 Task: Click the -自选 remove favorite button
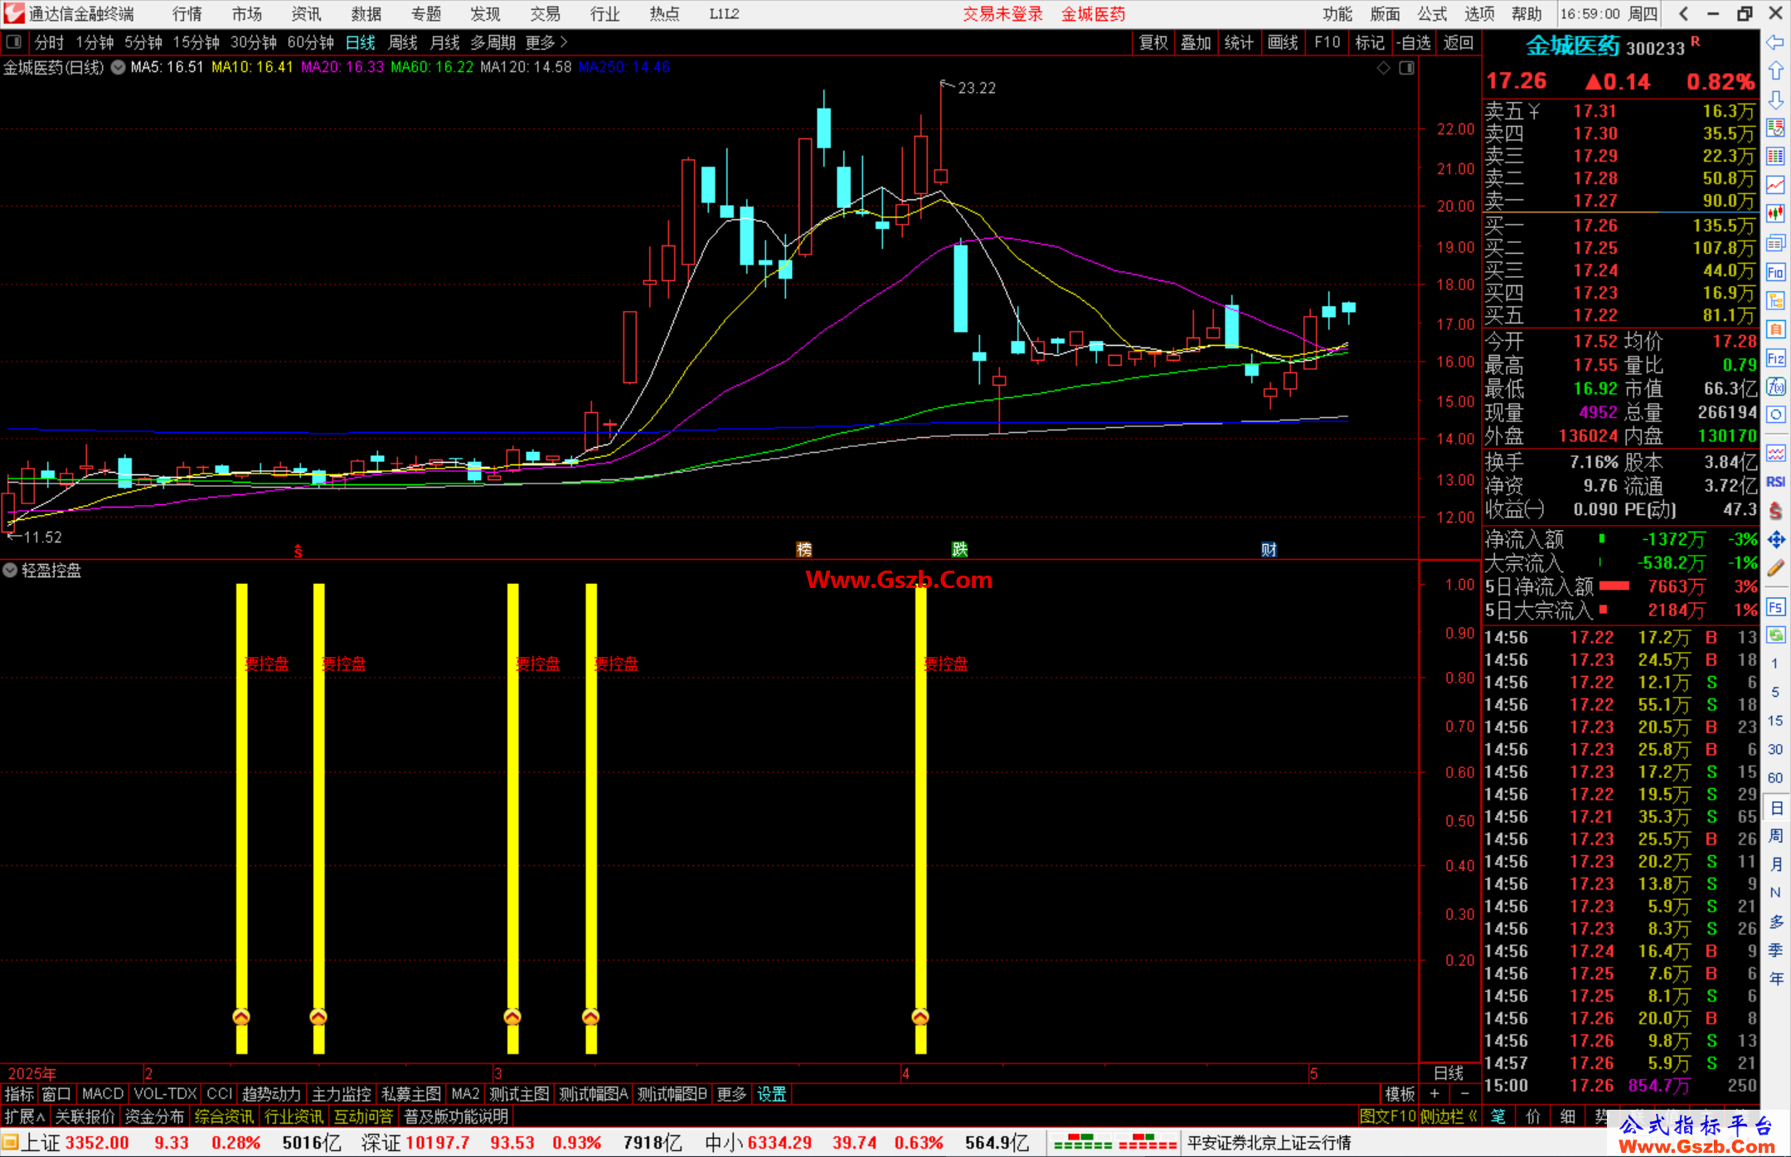click(1413, 42)
